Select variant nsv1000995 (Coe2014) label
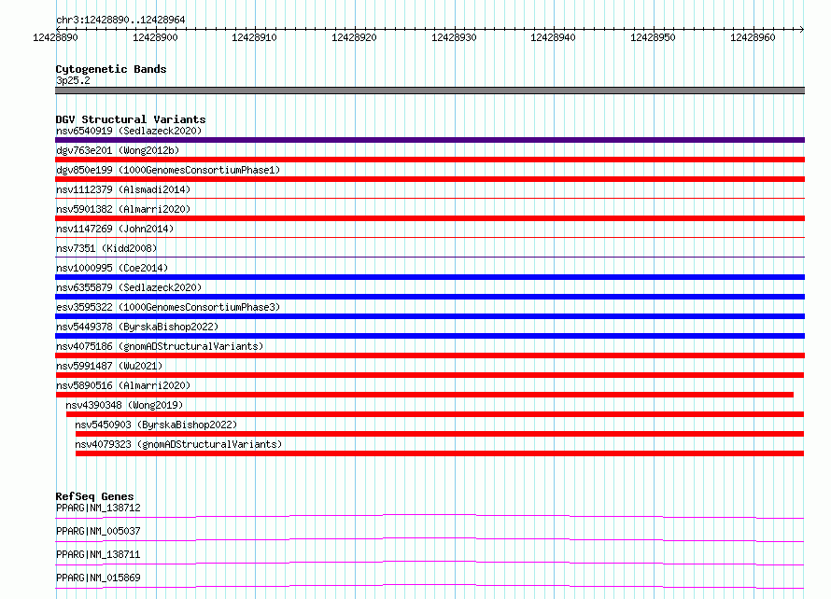This screenshot has width=831, height=599. pos(112,268)
